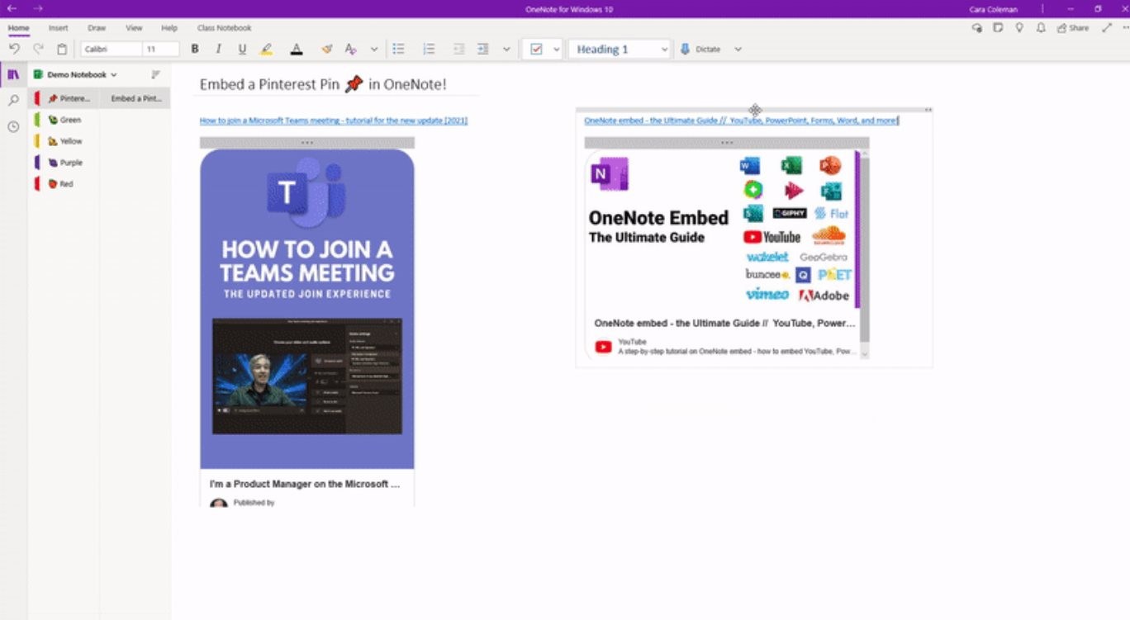Toggle italic formatting
This screenshot has height=620, width=1130.
coord(218,50)
